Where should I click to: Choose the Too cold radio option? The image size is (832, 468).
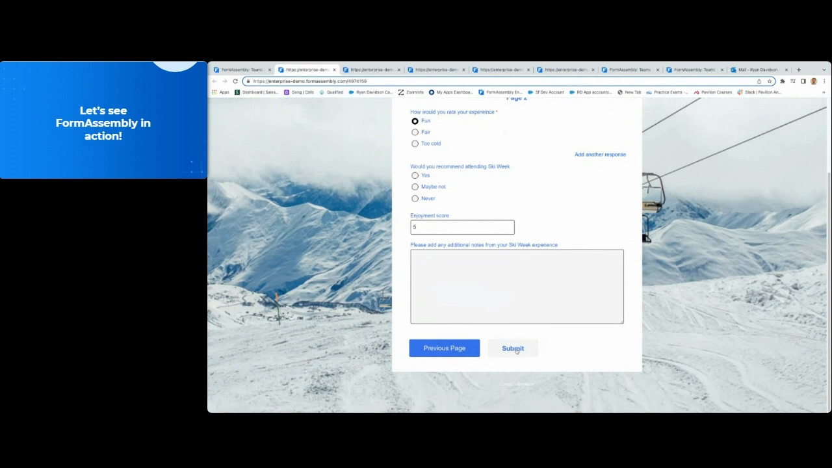(415, 144)
